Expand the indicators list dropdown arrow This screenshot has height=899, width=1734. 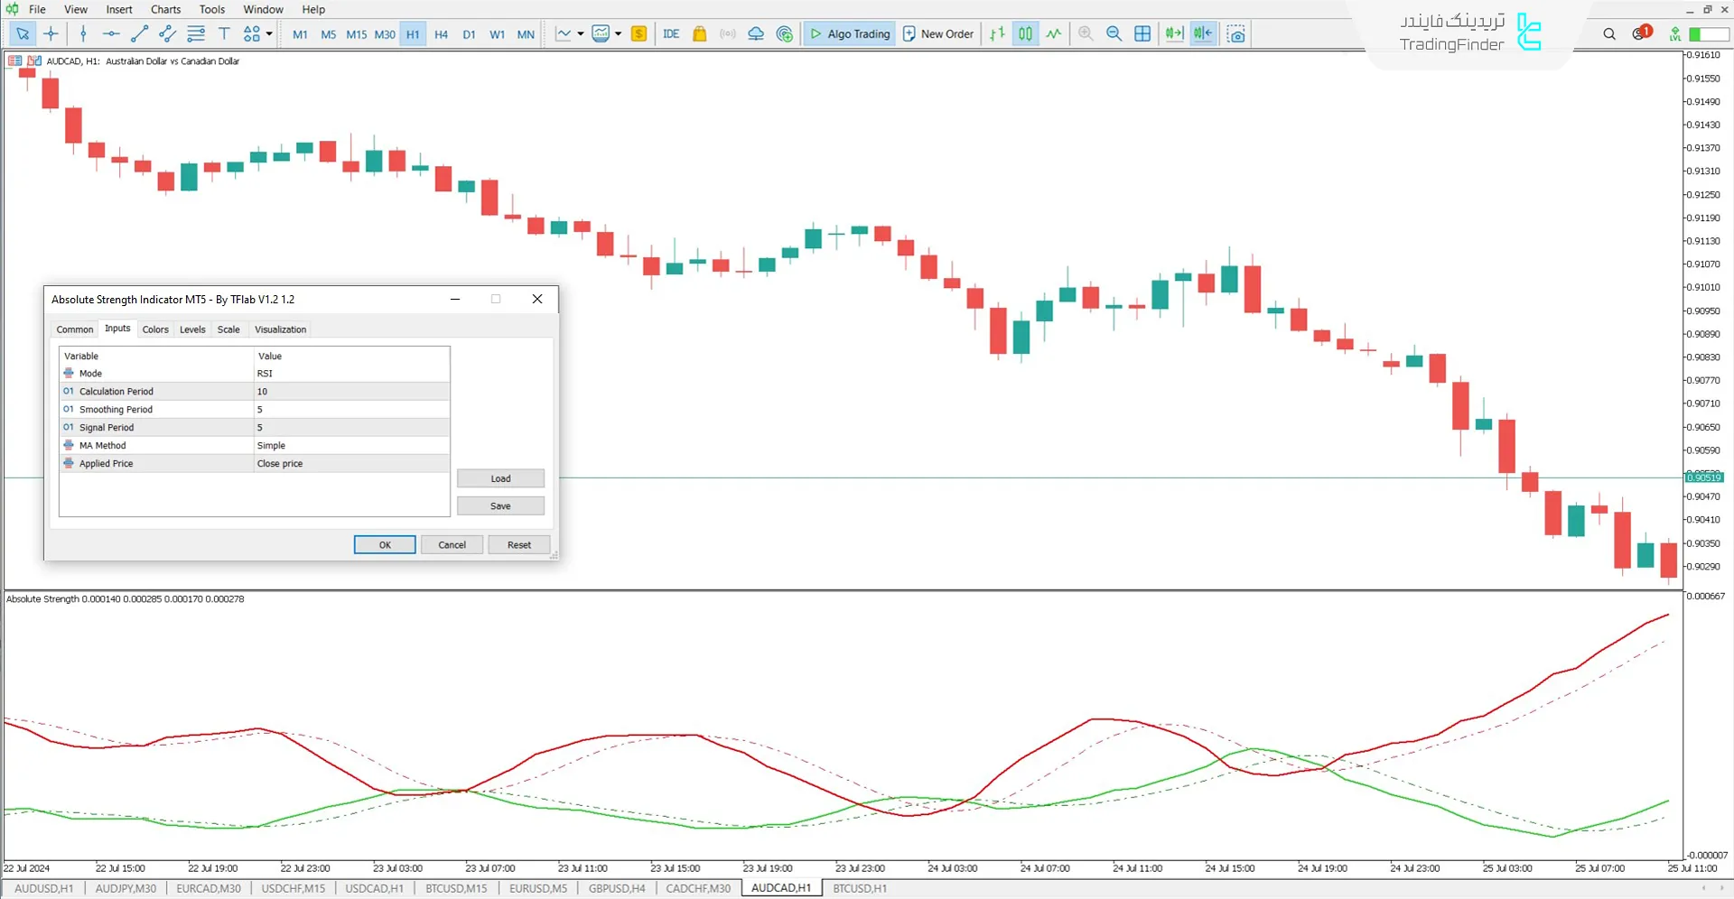[x=619, y=34]
